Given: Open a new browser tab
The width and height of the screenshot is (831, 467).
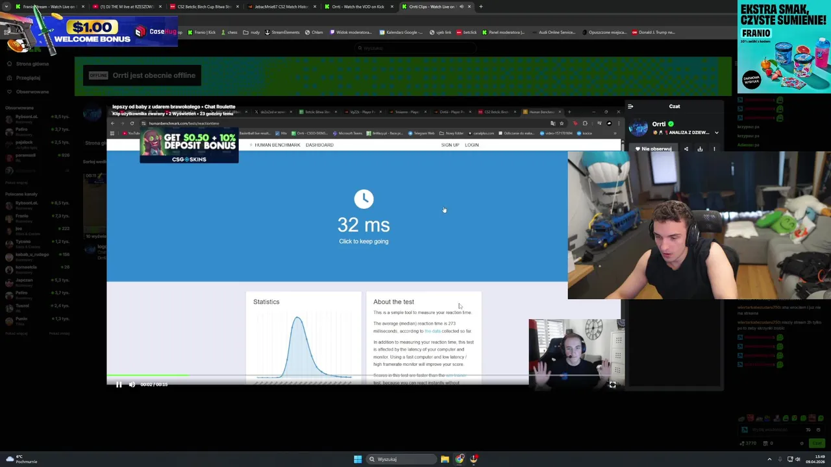Looking at the screenshot, I should tap(480, 6).
